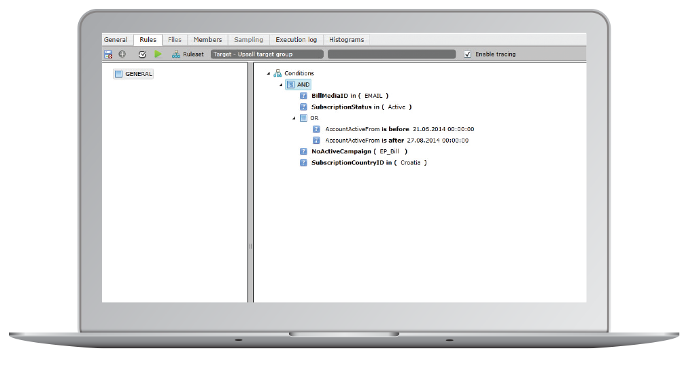The width and height of the screenshot is (680, 374).
Task: Click the add rule plus icon
Action: click(122, 54)
